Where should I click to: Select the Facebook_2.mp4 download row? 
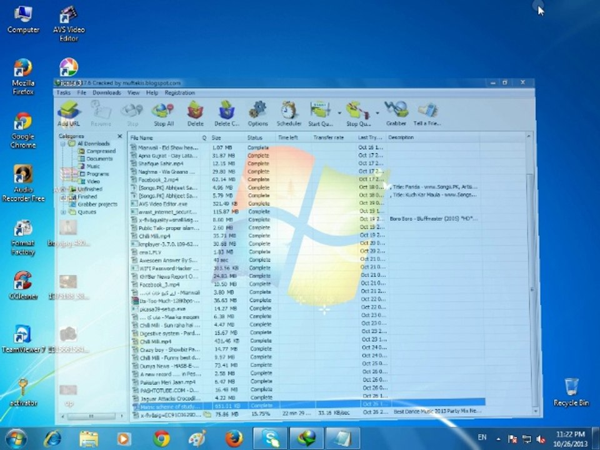(306, 179)
